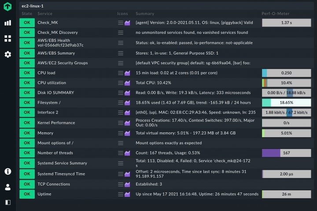This screenshot has height=211, width=317.
Task: Open the Systemd Timesyncd Time service link
Action: click(61, 174)
